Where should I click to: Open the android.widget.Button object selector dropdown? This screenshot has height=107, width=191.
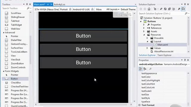189,64
